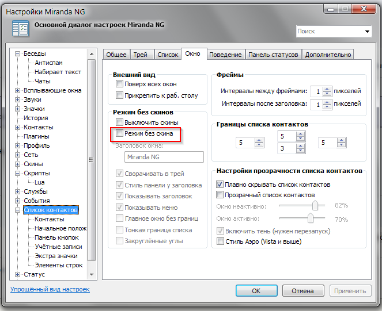The image size is (382, 311).
Task: Toggle 'Стиль Аэро (Vista и выше)' checkbox
Action: pos(220,241)
